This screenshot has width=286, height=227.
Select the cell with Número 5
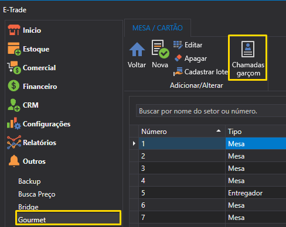point(182,192)
